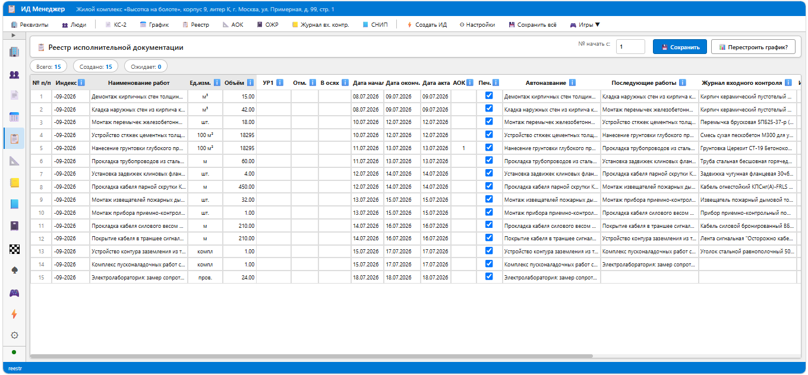
Task: Open the spade card sidebar icon
Action: (14, 270)
